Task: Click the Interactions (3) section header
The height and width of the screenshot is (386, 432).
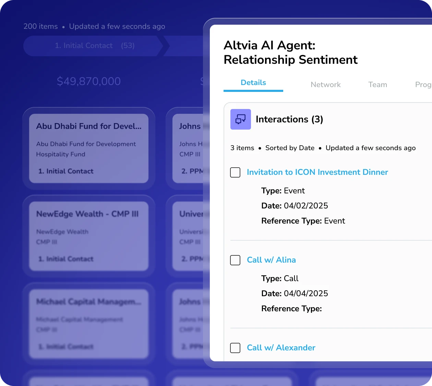Action: coord(289,119)
